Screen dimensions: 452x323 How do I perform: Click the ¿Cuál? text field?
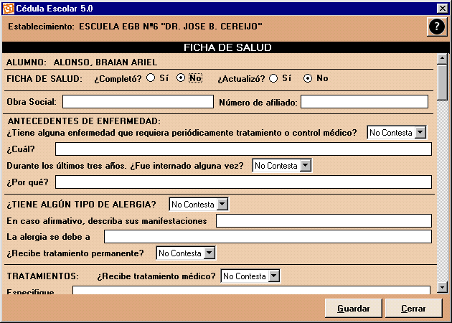[x=244, y=149]
